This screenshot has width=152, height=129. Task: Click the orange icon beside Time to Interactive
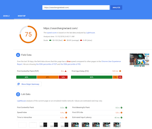[66, 117]
